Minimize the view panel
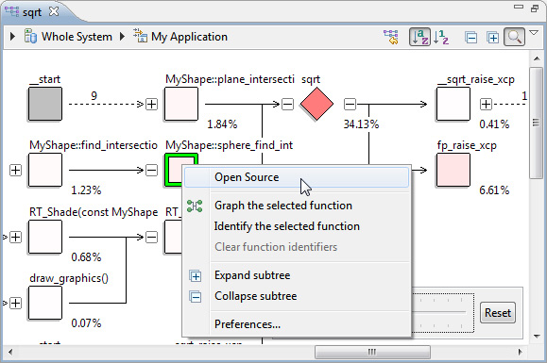 (x=519, y=7)
